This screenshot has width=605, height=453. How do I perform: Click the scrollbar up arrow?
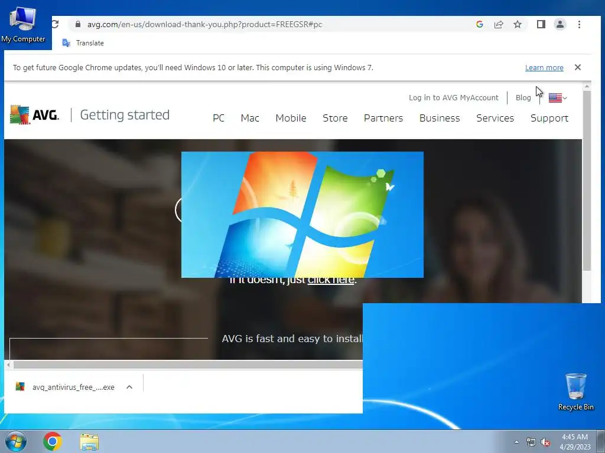(x=587, y=87)
